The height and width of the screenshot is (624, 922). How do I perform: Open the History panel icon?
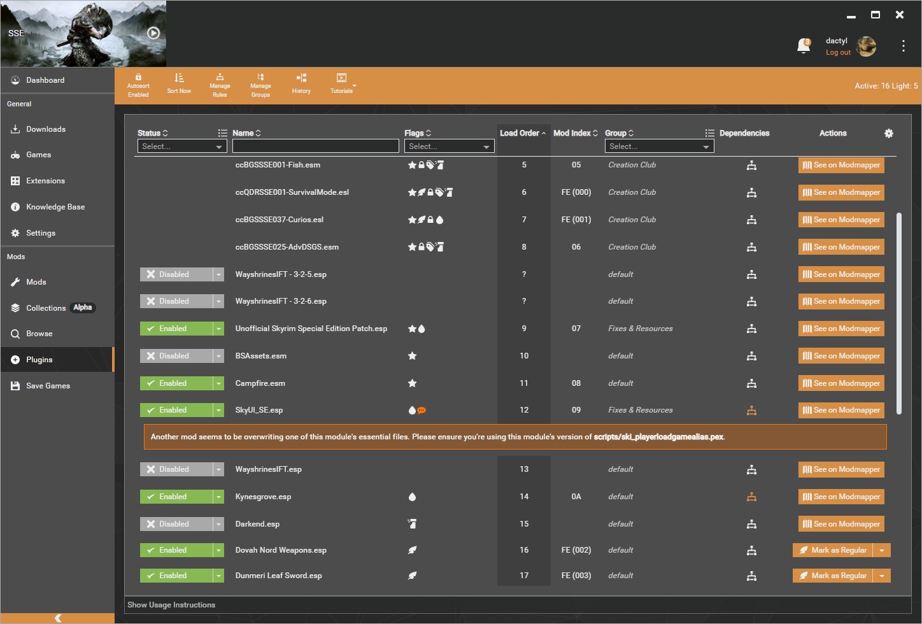(x=301, y=83)
